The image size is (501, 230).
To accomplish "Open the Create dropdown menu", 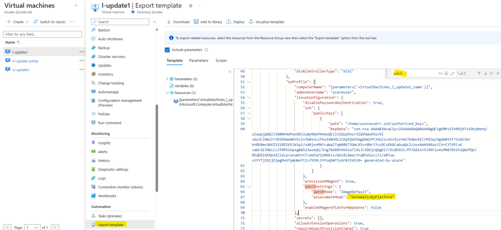I will click(18, 22).
